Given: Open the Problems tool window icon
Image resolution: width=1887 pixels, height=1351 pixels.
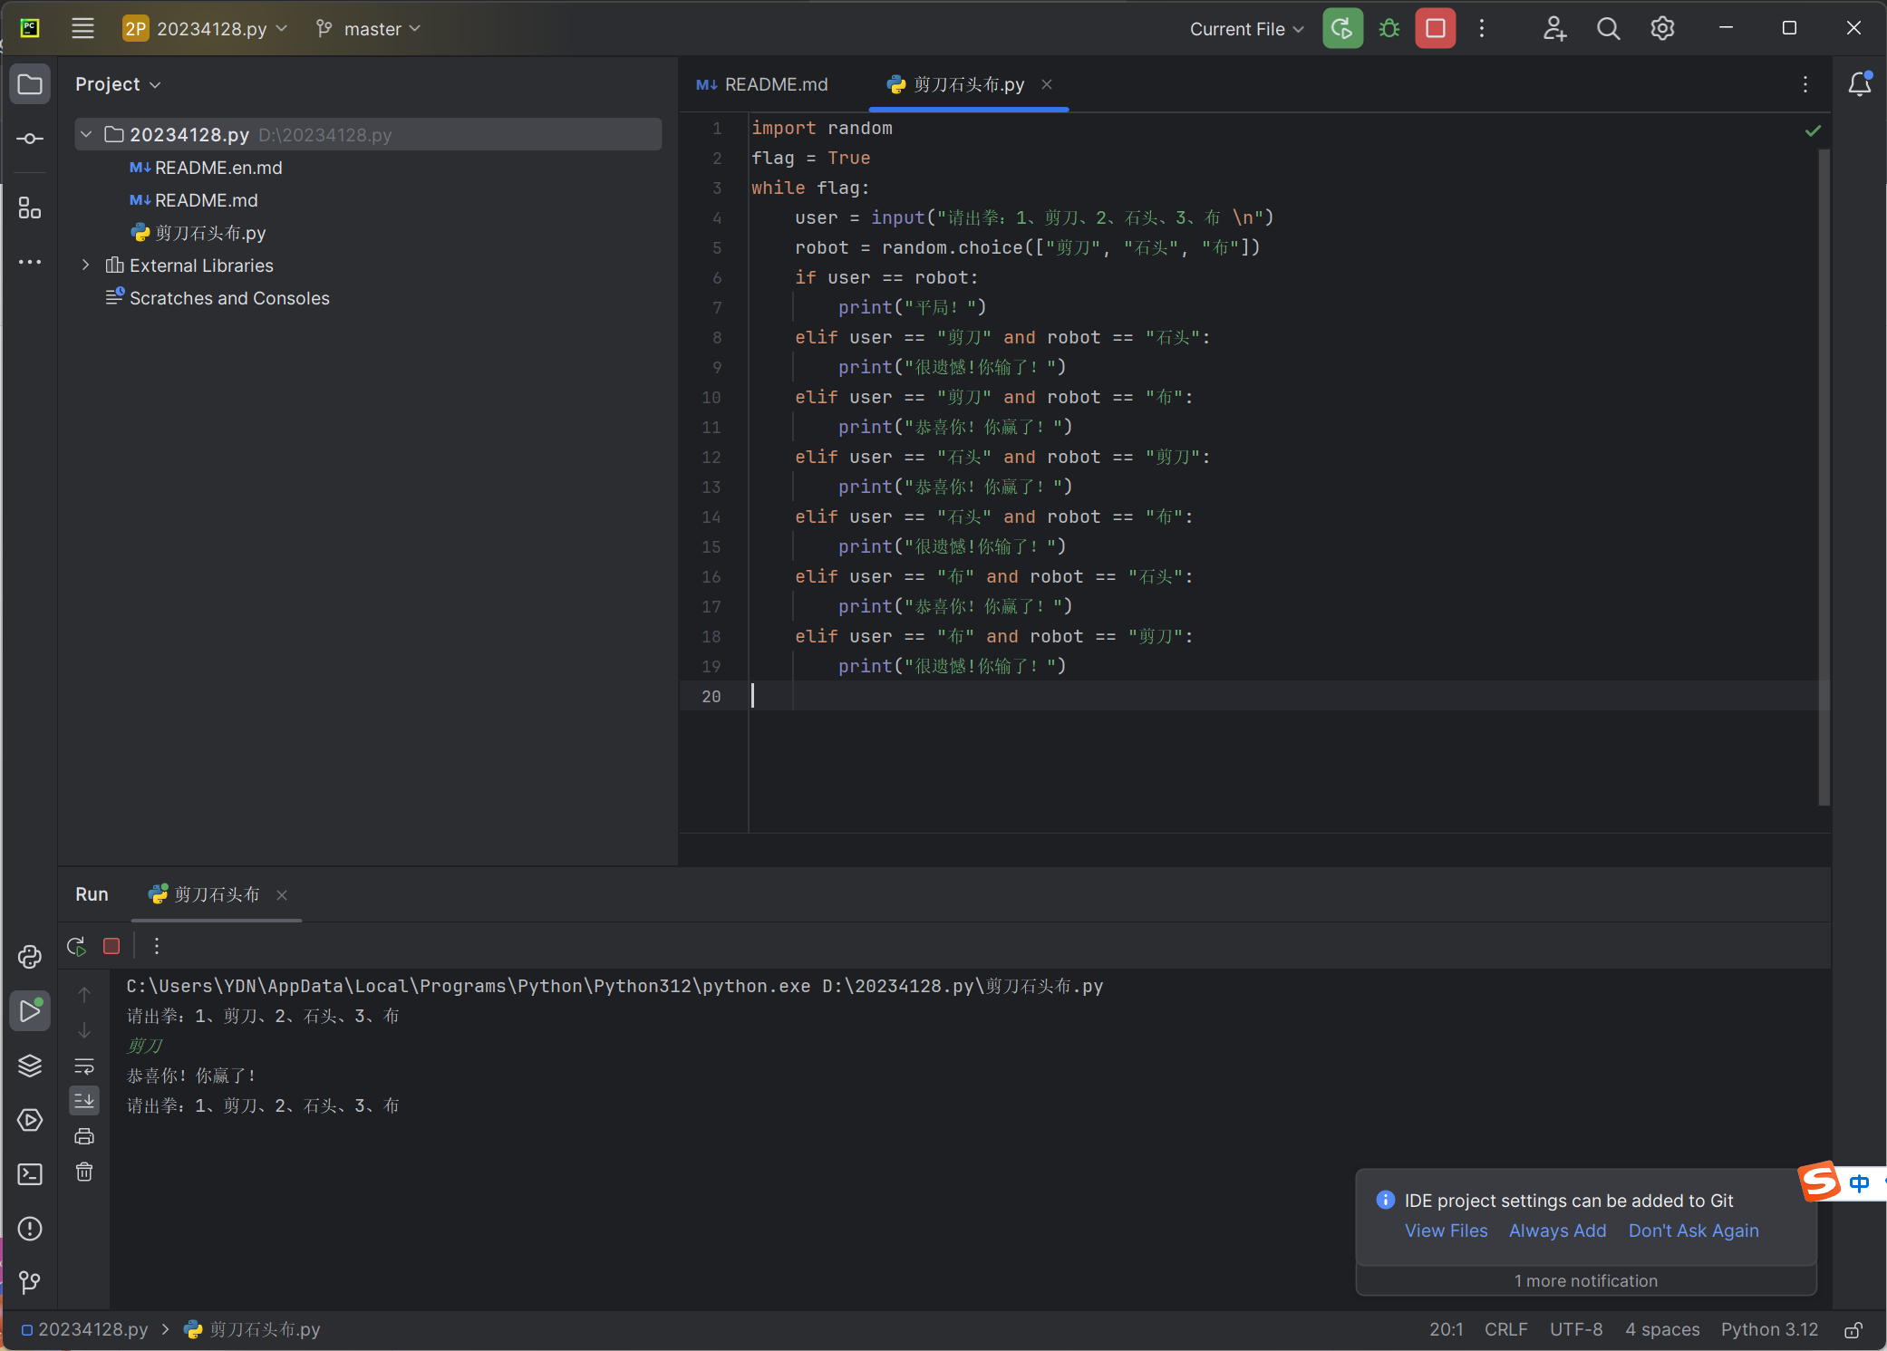Looking at the screenshot, I should 30,1229.
